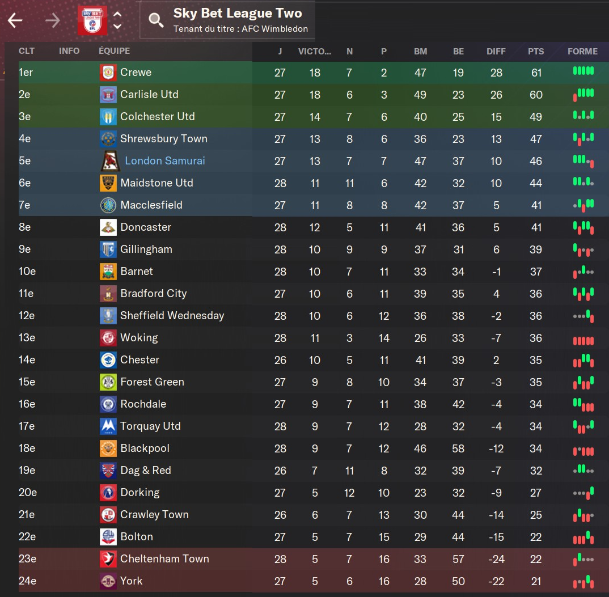Screen dimensions: 609x597
Task: Click the back arrow navigation button
Action: (15, 21)
